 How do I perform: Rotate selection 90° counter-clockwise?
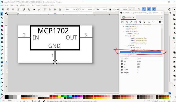[24, 9]
